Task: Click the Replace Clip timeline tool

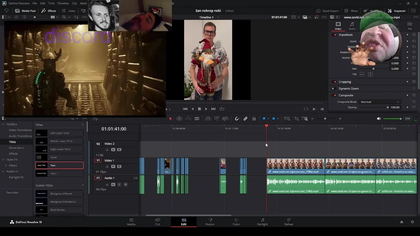Action: tap(225, 119)
